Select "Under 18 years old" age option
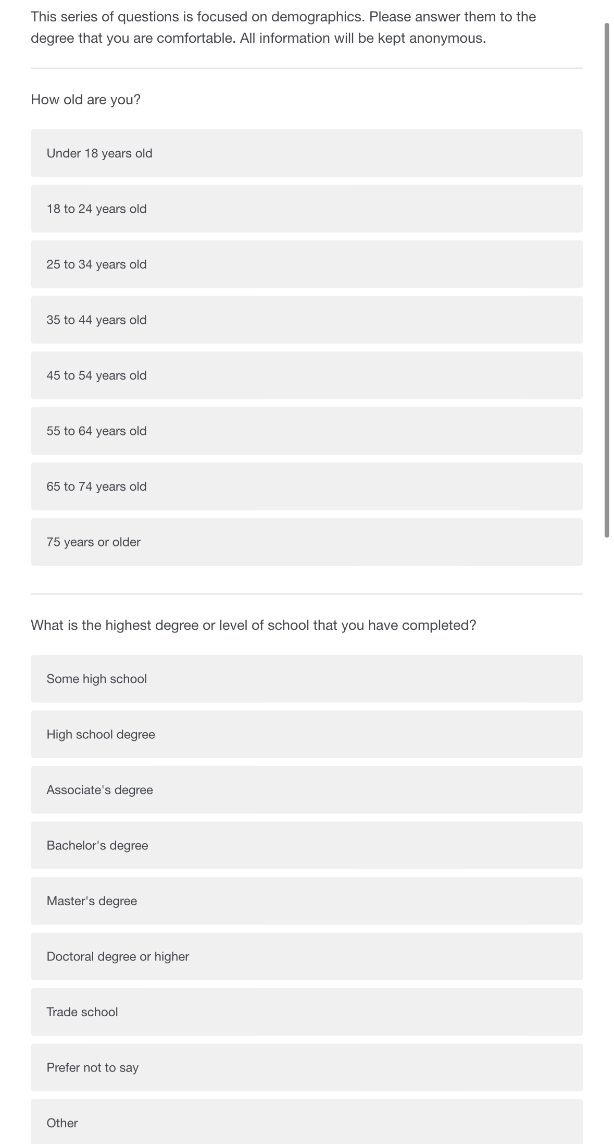The width and height of the screenshot is (614, 1144). coord(307,153)
